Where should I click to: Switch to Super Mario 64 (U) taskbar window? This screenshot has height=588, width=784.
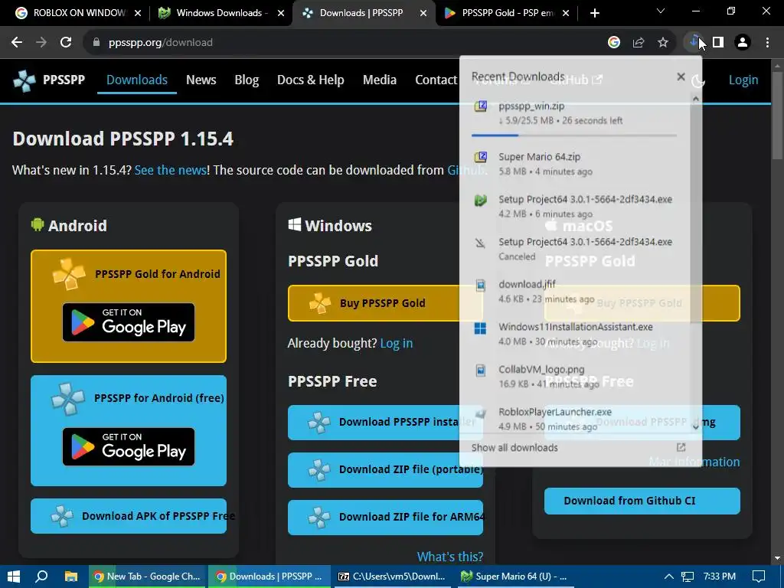pos(515,577)
